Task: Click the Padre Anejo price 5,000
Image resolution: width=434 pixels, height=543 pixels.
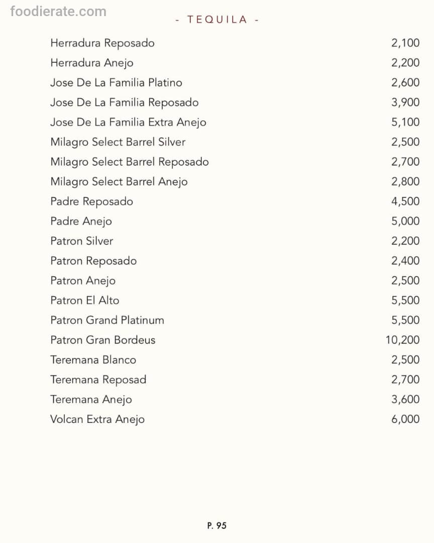Action: pos(405,221)
